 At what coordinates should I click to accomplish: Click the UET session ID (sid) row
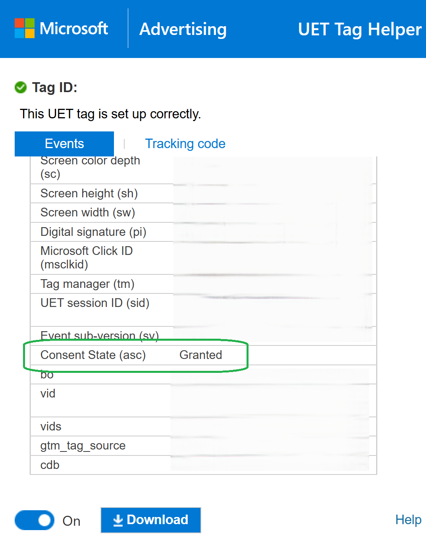click(95, 303)
